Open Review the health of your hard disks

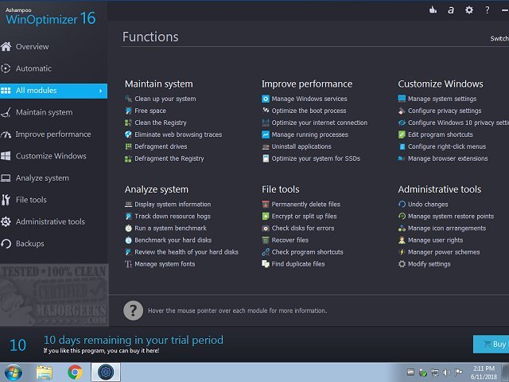187,252
